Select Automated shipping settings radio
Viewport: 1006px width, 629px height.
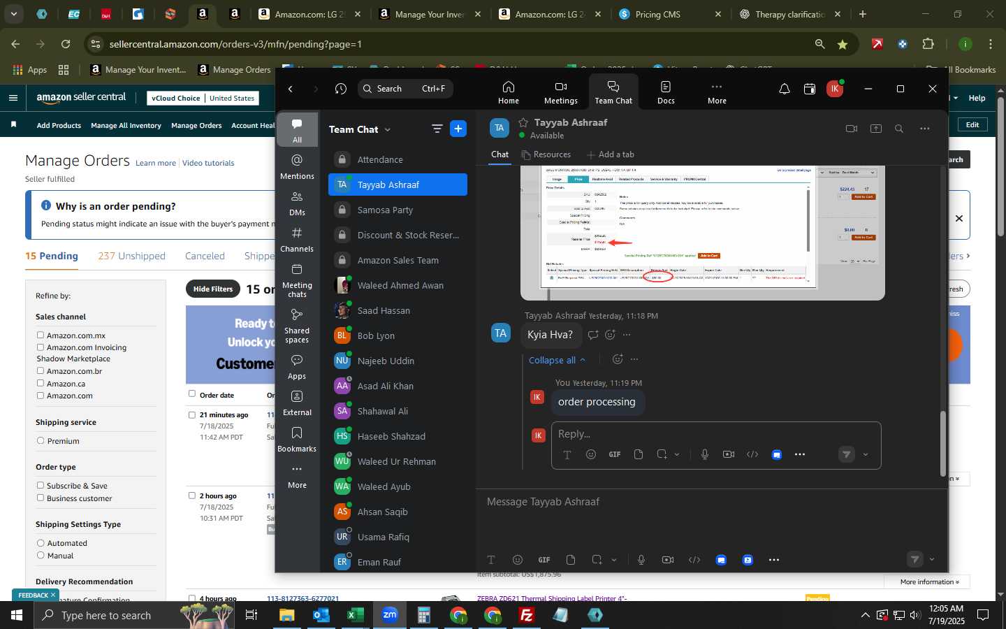pos(41,543)
